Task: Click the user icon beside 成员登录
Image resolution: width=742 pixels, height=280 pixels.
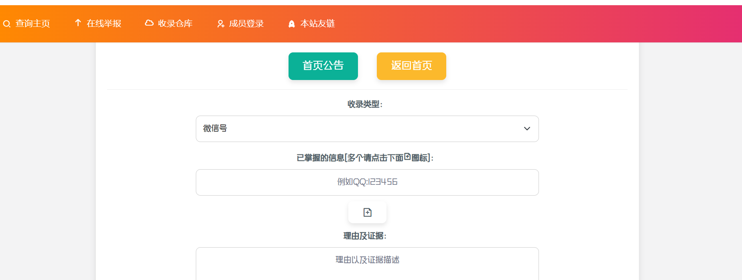Action: click(221, 24)
